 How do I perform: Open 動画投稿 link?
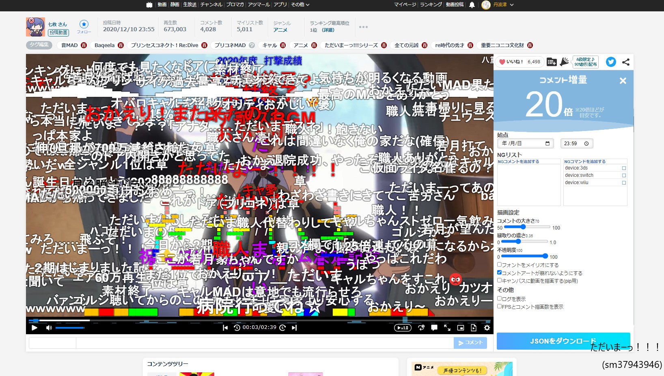tap(455, 4)
